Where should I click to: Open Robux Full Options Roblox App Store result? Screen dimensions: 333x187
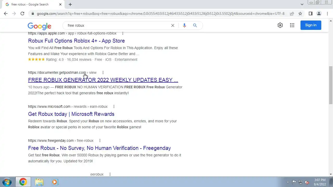tap(76, 41)
